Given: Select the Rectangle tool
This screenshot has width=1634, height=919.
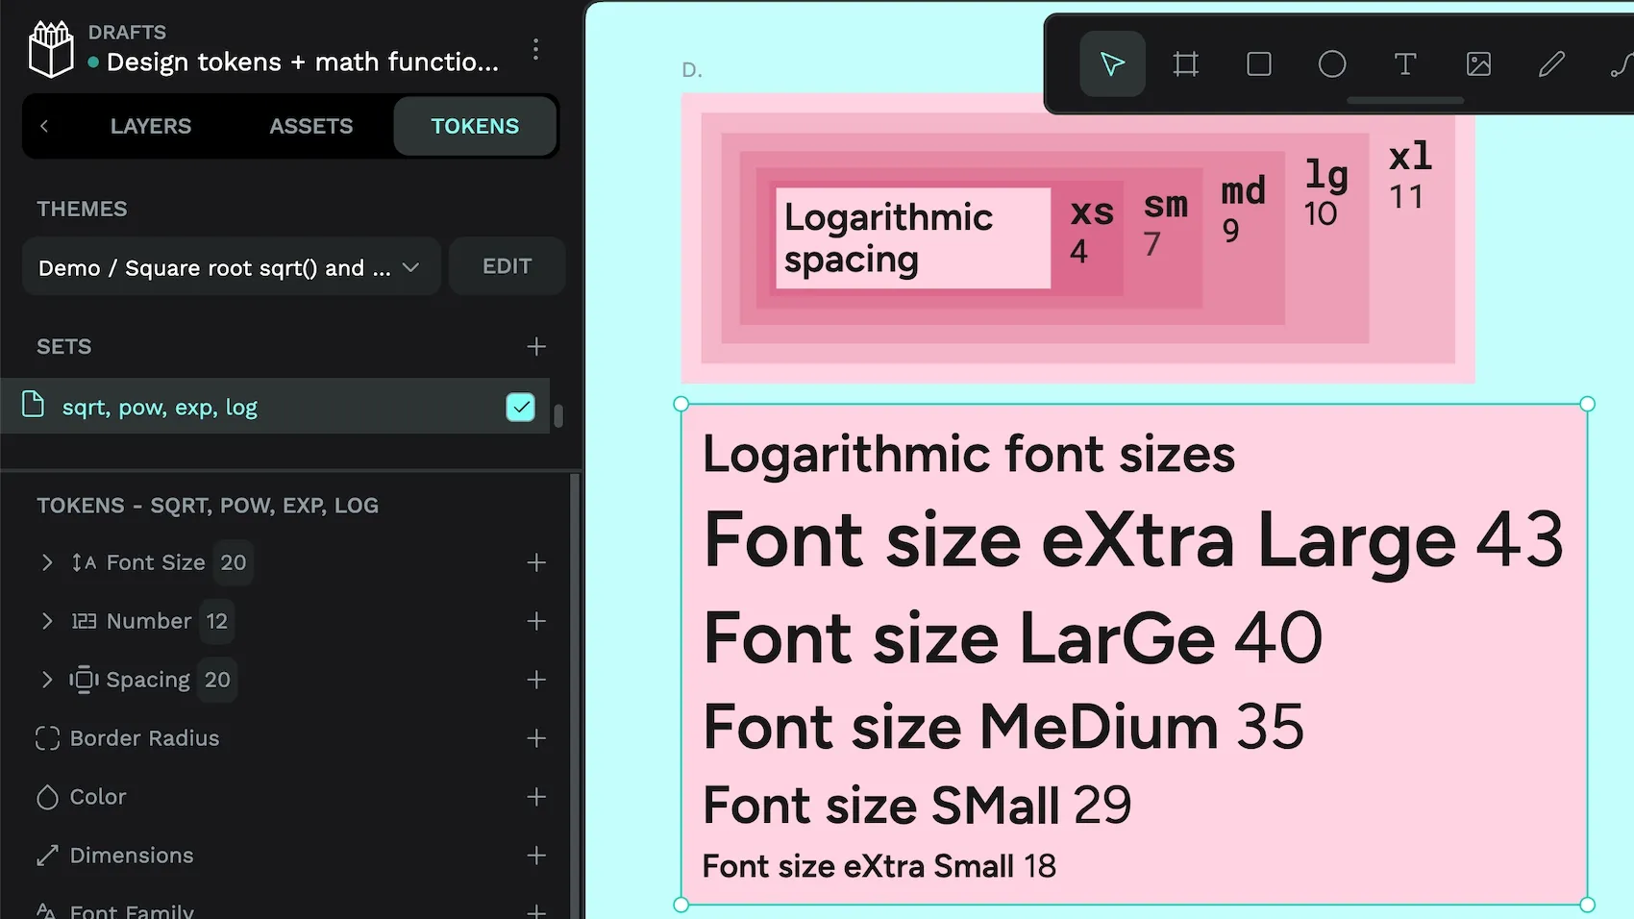Looking at the screenshot, I should point(1259,64).
